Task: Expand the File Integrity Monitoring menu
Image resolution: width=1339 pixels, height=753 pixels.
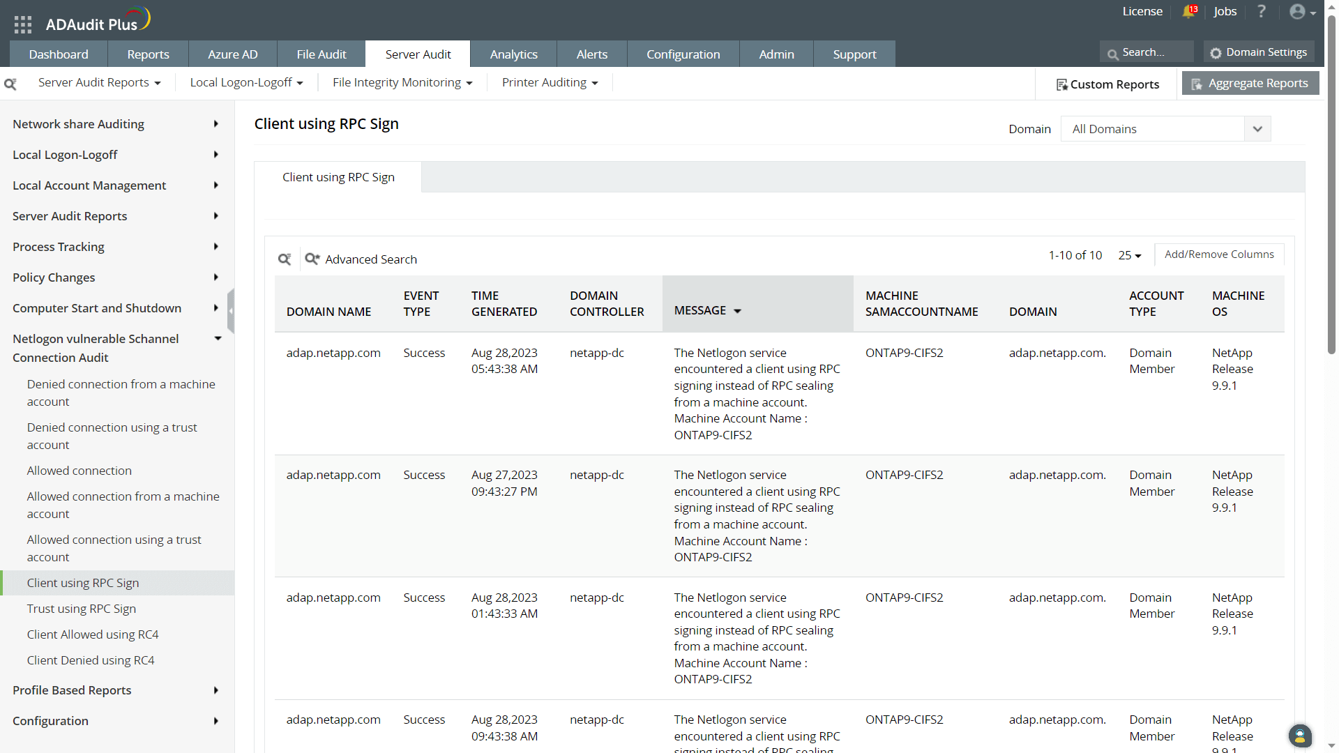Action: 402,83
